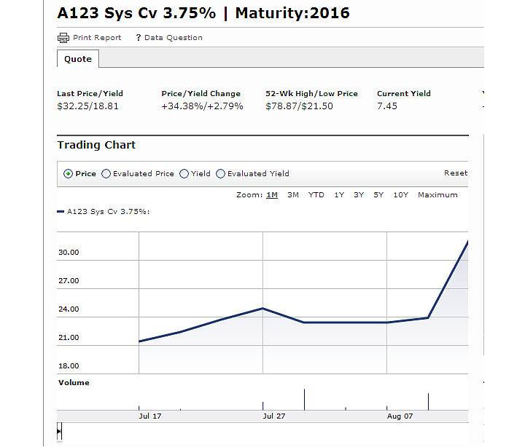This screenshot has height=447, width=525.
Task: Click the Jul 17 date label
Action: [x=150, y=416]
